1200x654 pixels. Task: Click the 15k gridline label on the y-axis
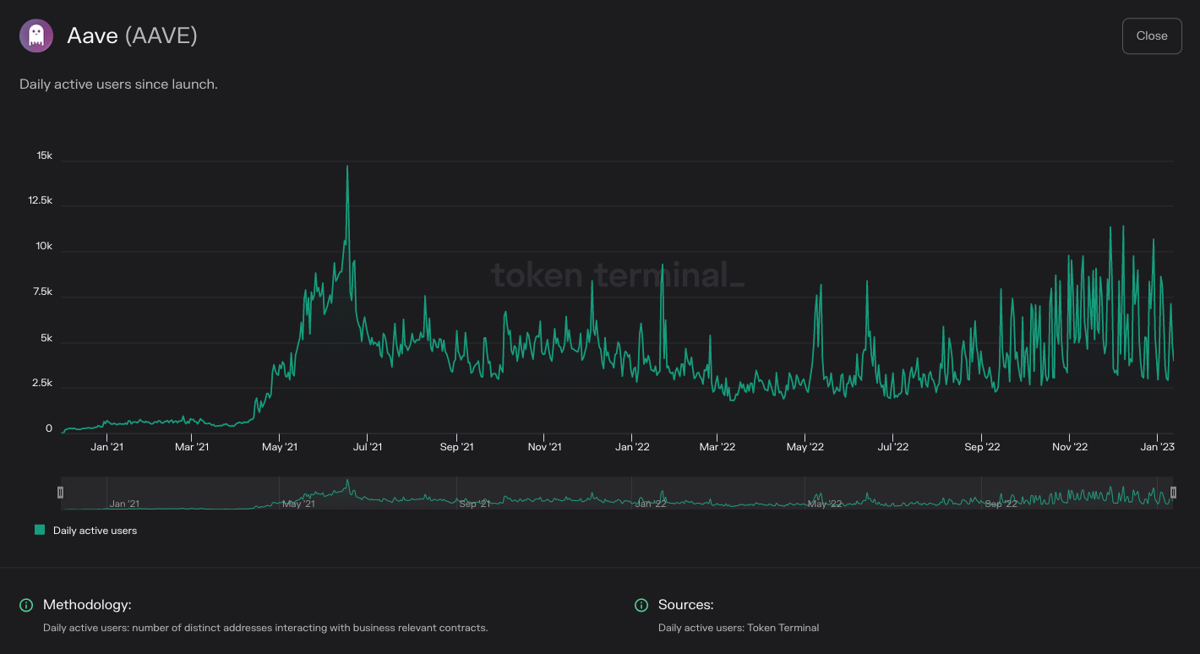[44, 155]
